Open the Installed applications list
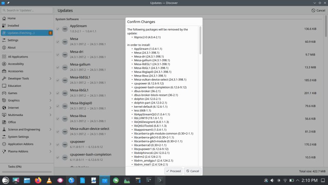 pyautogui.click(x=27, y=25)
